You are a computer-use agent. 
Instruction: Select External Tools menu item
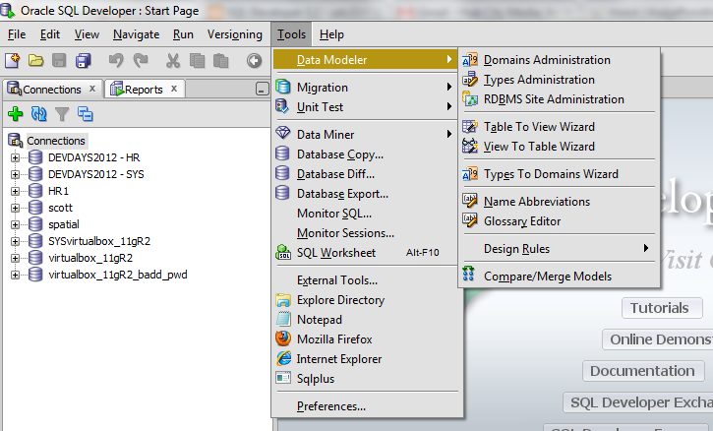[x=365, y=279]
